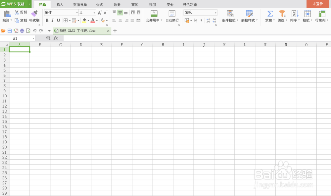Click the justify alignment icon
This screenshot has width=331, height=196.
(132, 20)
